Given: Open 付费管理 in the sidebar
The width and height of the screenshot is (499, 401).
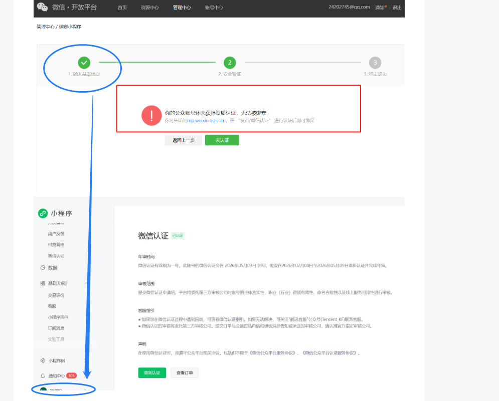Looking at the screenshot, I should [x=56, y=245].
